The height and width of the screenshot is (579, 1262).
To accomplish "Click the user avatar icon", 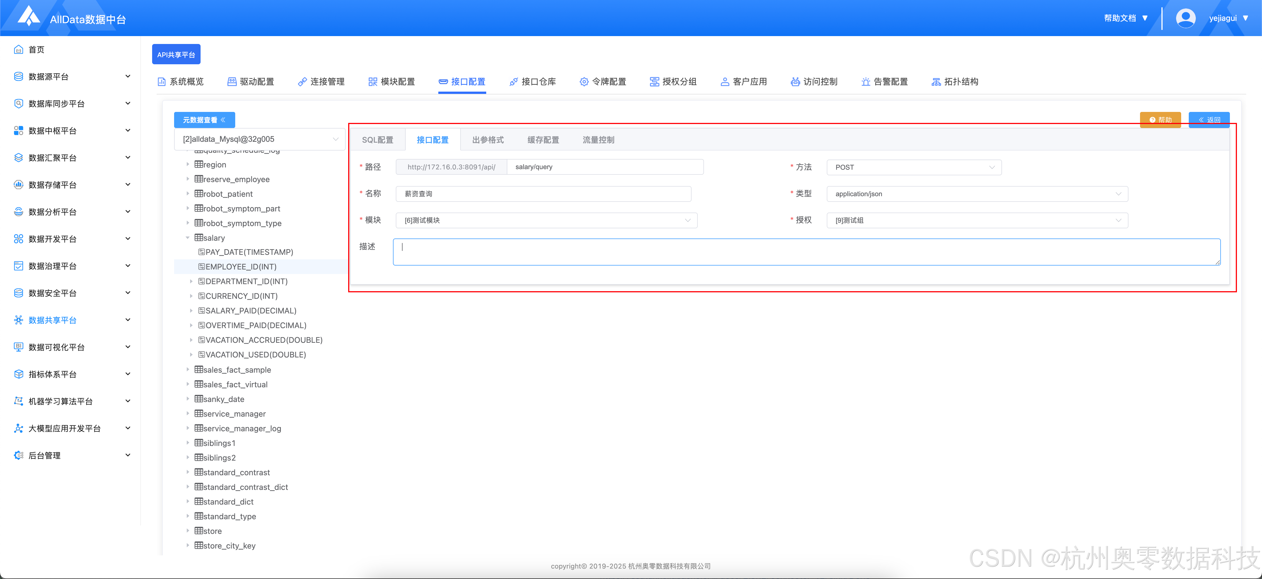I will [x=1185, y=18].
